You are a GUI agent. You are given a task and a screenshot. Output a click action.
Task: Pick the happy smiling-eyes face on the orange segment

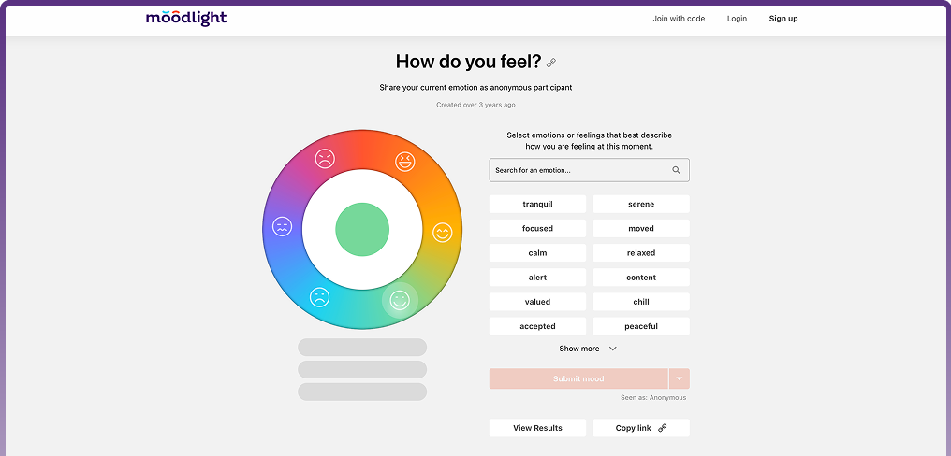coord(442,233)
